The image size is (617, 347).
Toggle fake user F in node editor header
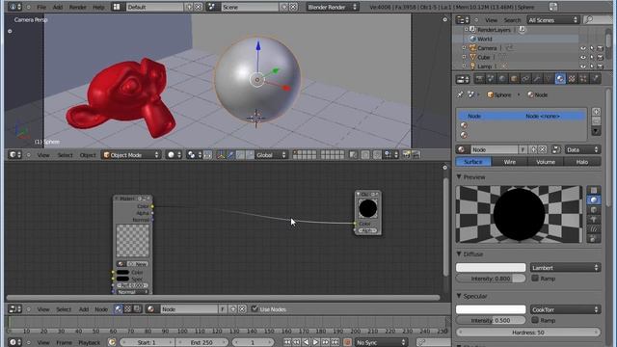pyautogui.click(x=223, y=309)
